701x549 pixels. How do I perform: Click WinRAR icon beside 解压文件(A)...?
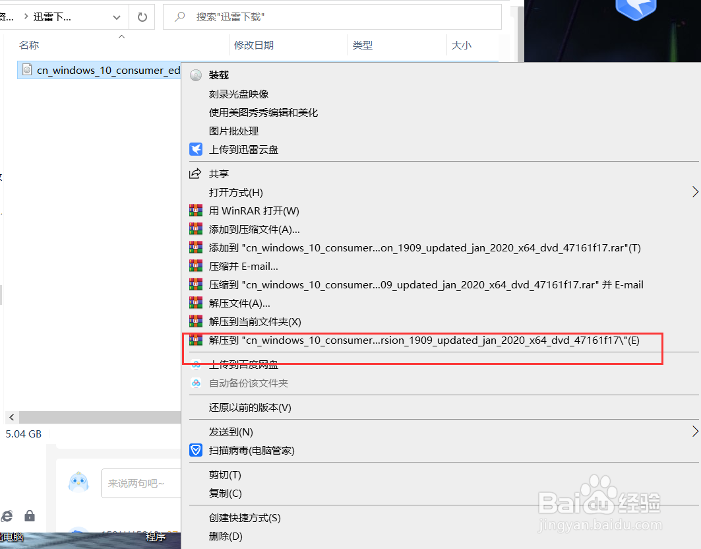(196, 304)
